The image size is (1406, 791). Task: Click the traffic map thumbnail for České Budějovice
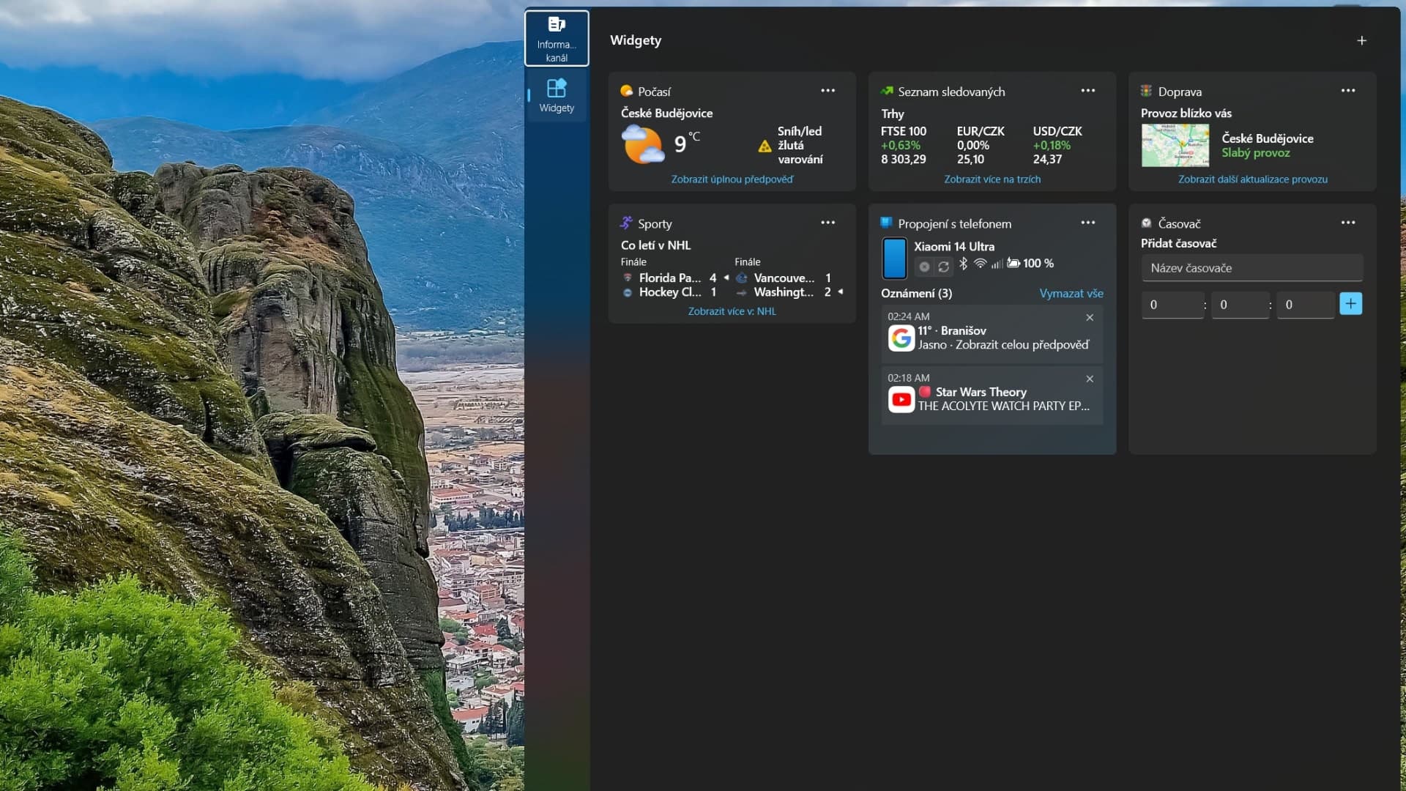click(1175, 145)
